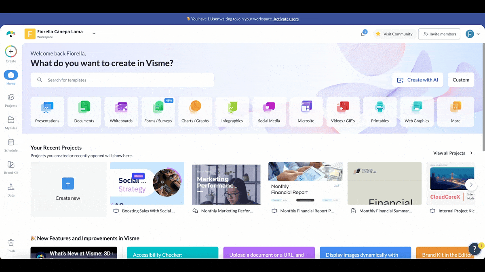Click the View all Projects link
This screenshot has height=272, width=485.
(x=453, y=153)
